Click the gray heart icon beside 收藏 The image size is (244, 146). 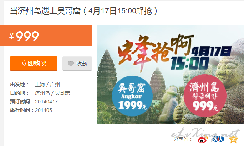pos(71,64)
